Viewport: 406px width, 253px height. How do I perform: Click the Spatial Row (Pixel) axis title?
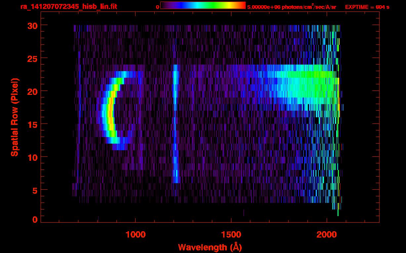pos(15,117)
